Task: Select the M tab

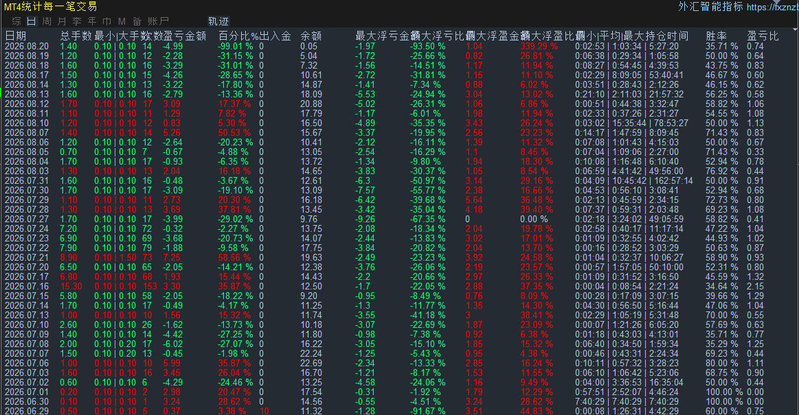Action: click(122, 21)
